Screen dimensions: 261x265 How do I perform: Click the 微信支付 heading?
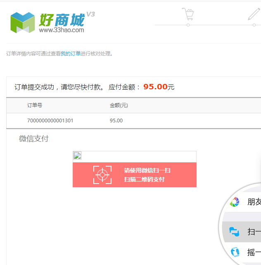point(34,138)
